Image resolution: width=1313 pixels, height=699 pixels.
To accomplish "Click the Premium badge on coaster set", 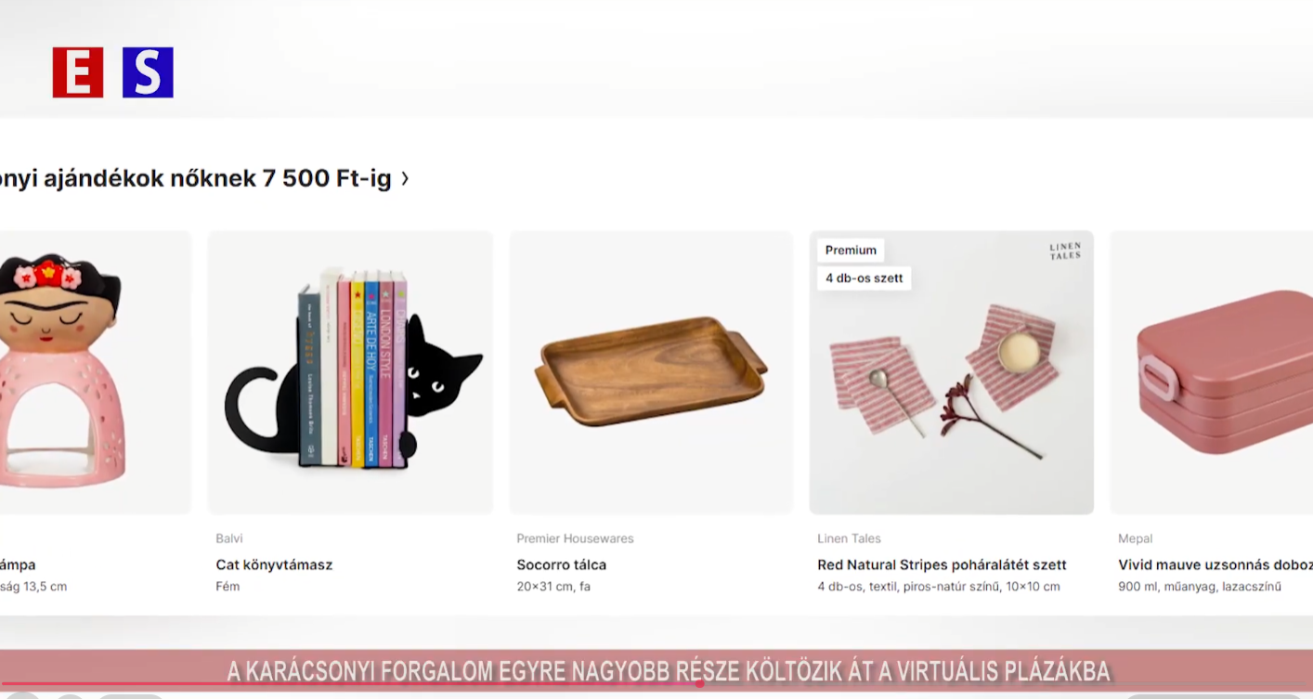I will [851, 251].
